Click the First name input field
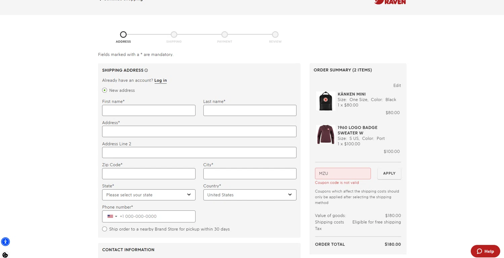The height and width of the screenshot is (258, 504). (149, 111)
